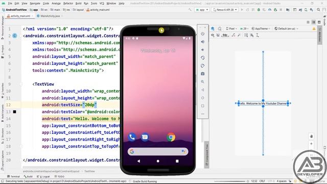
Task: Click the Gradle Build Running progress bar
Action: [229, 181]
